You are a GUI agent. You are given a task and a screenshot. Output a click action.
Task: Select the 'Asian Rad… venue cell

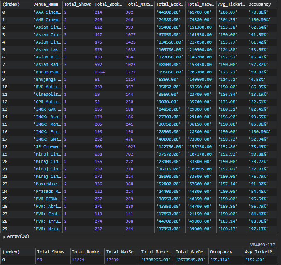47,64
